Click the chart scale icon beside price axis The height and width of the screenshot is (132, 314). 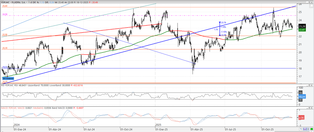[x=311, y=6]
